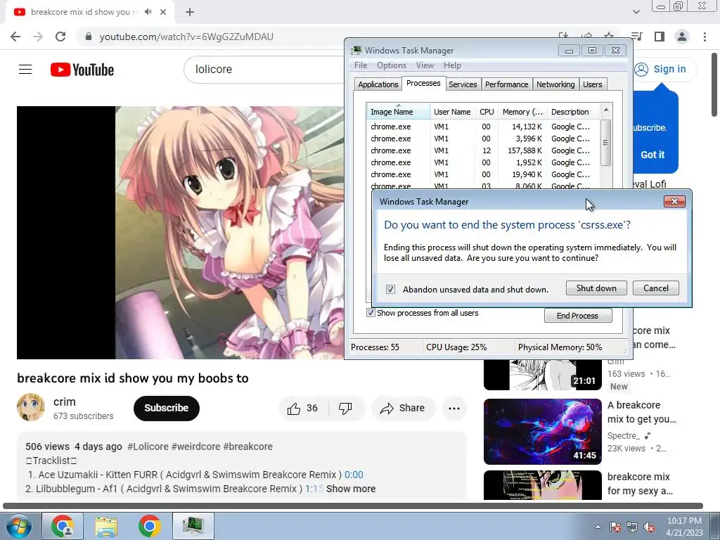Screen dimensions: 720x540
Task: Open Task Manager Options menu
Action: (391, 65)
